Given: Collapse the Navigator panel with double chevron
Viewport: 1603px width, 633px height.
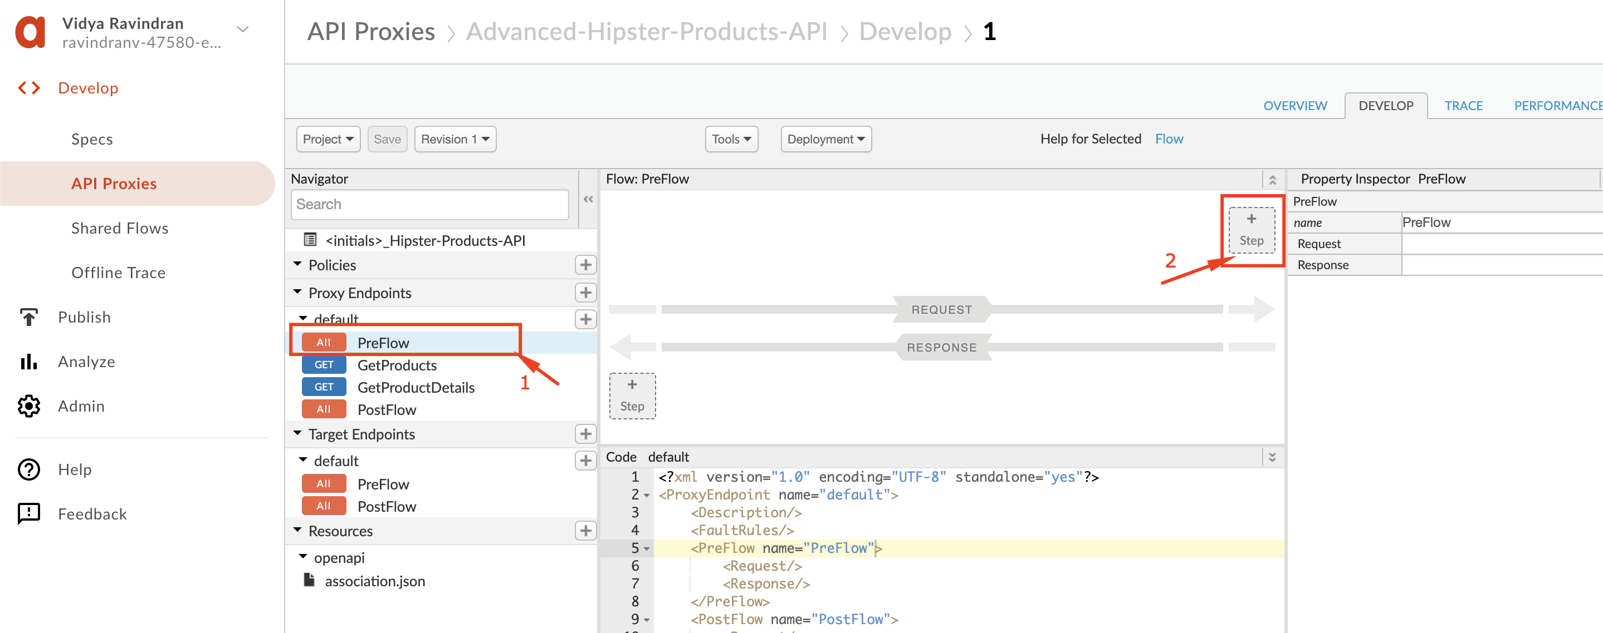Looking at the screenshot, I should point(588,199).
